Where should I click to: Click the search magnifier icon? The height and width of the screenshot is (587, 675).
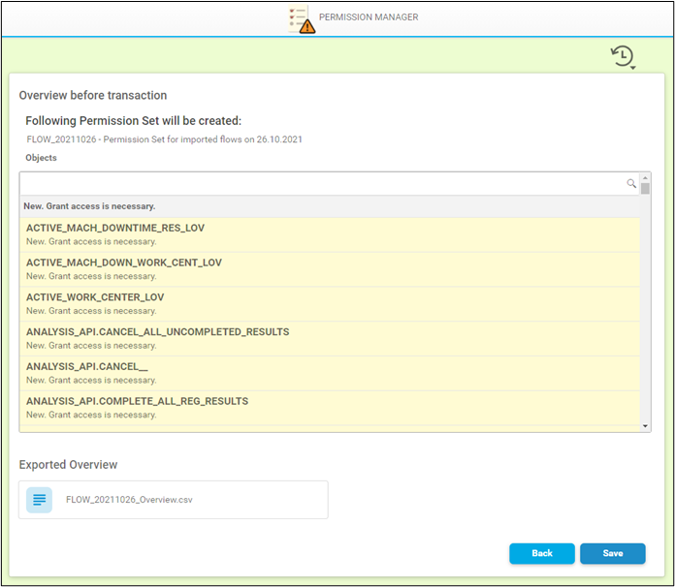tap(631, 183)
